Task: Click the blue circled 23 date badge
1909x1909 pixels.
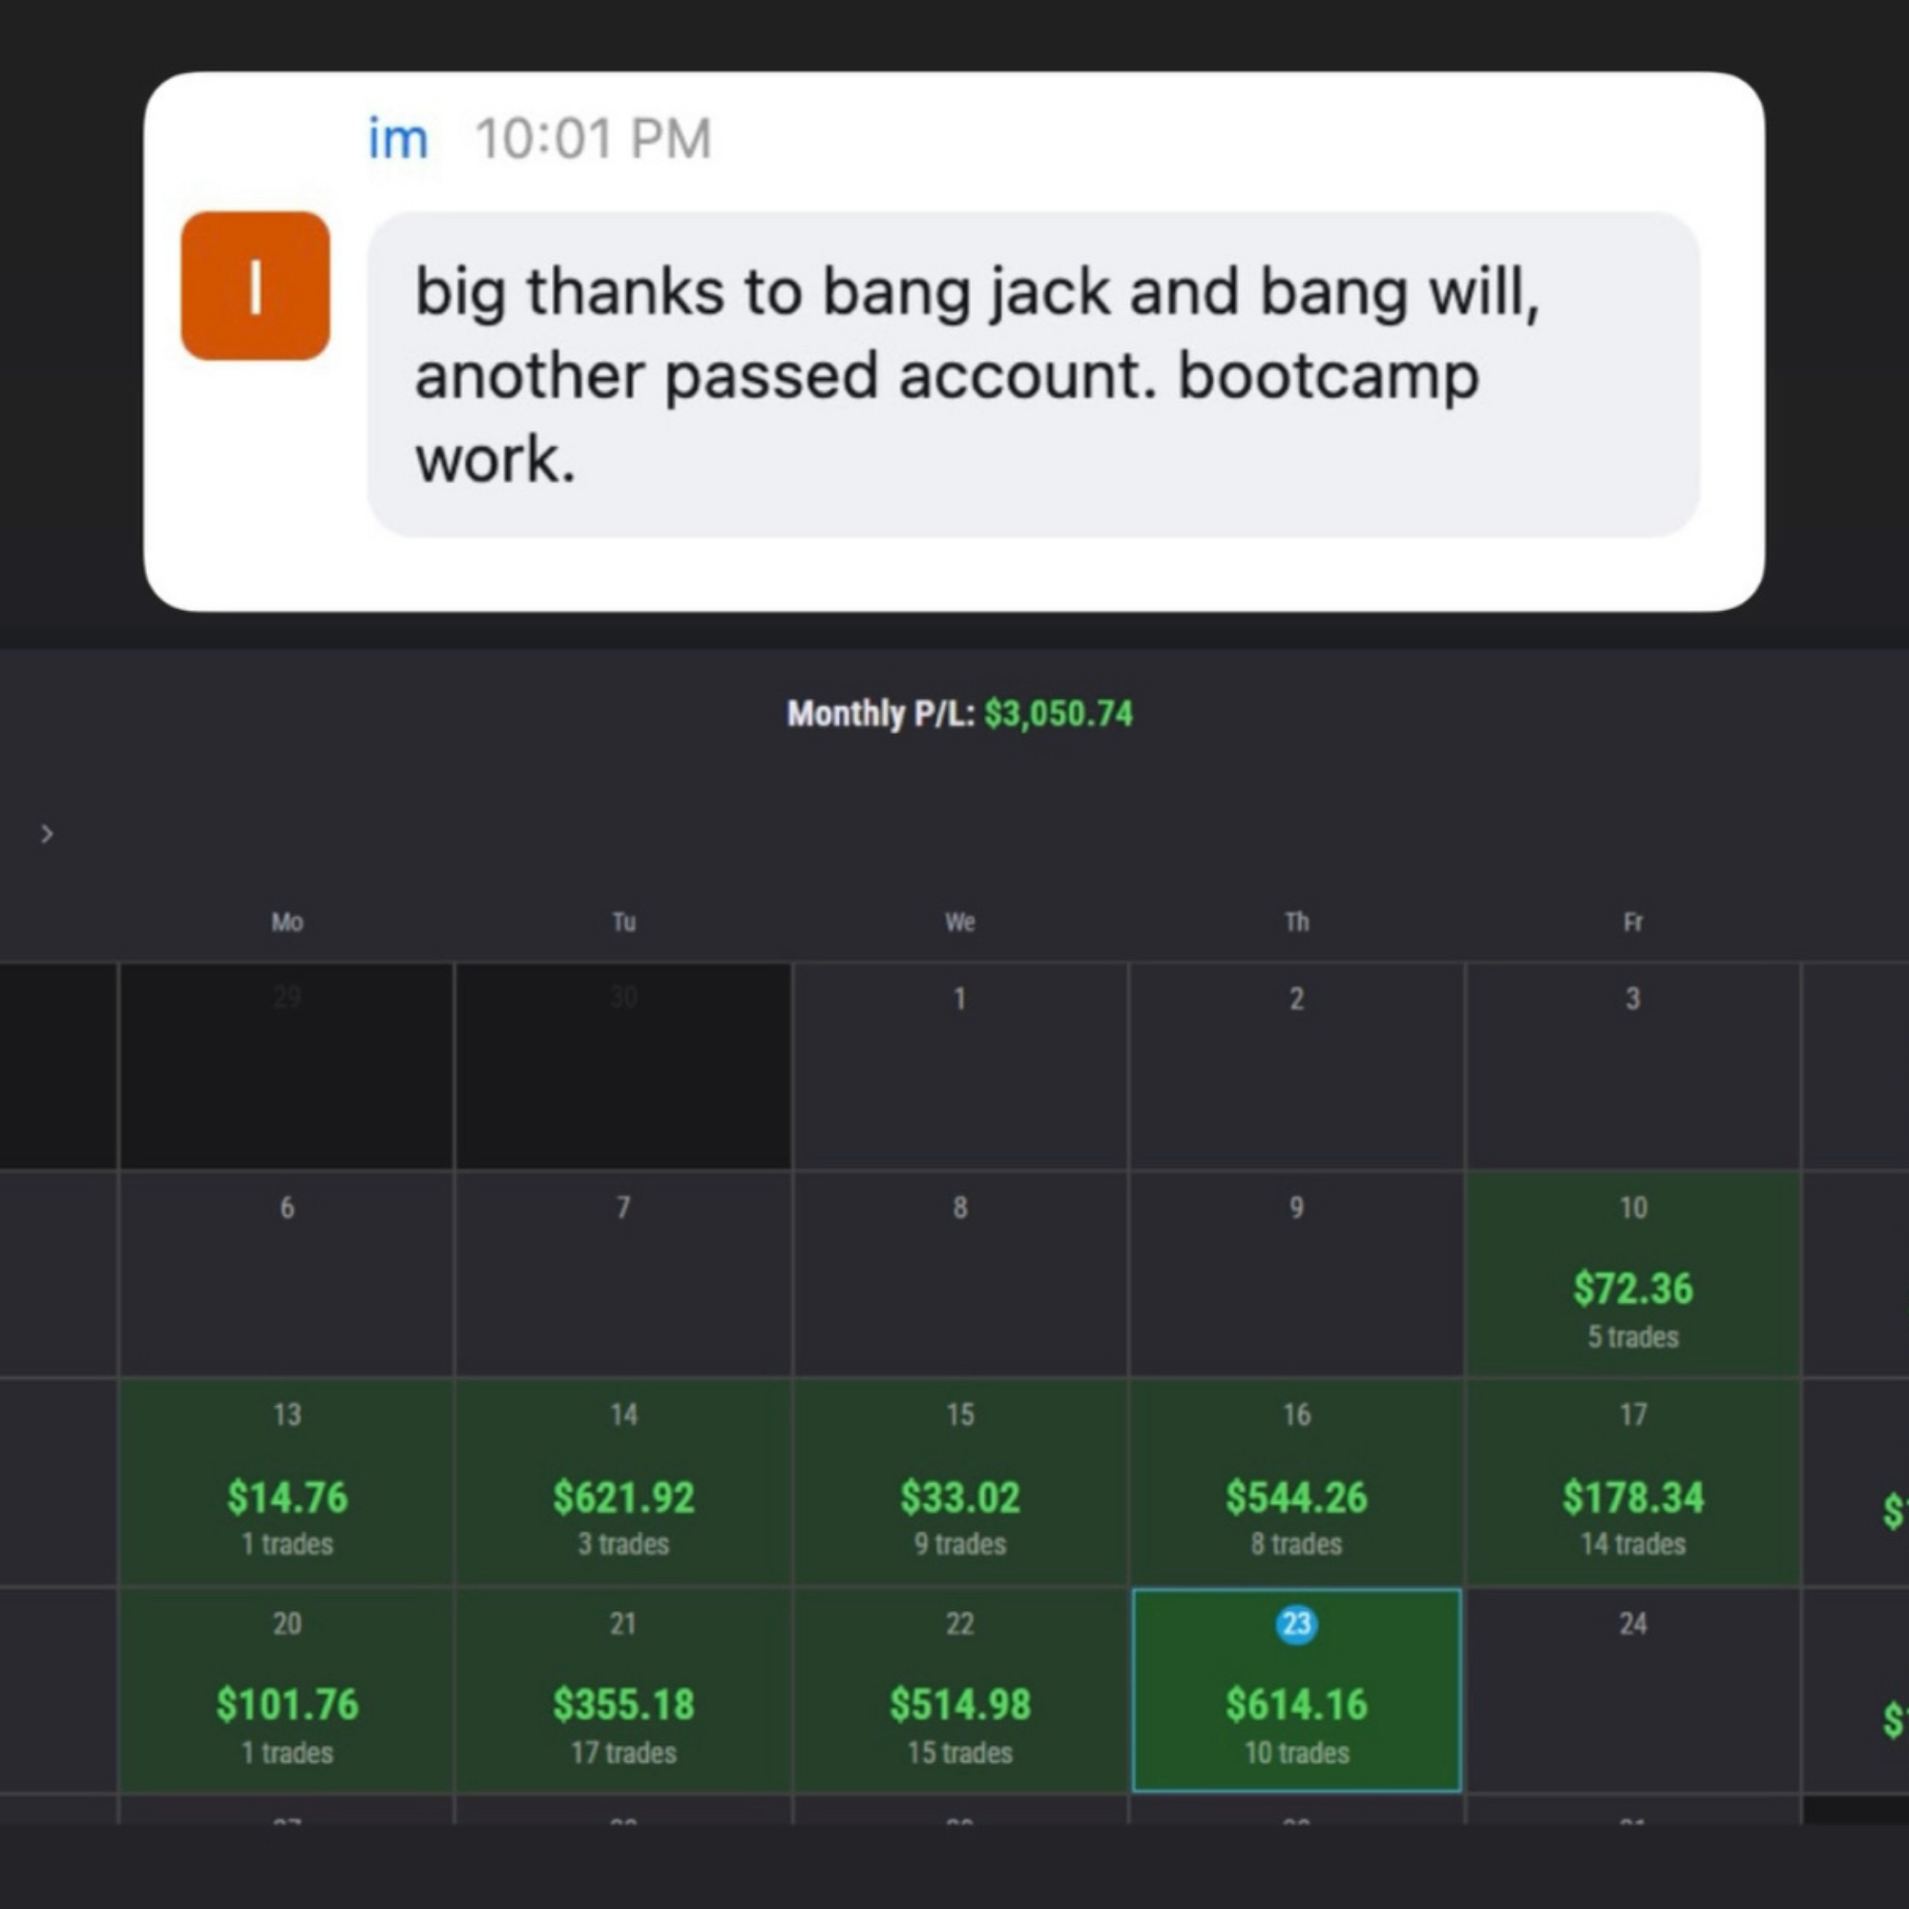Action: 1295,1624
